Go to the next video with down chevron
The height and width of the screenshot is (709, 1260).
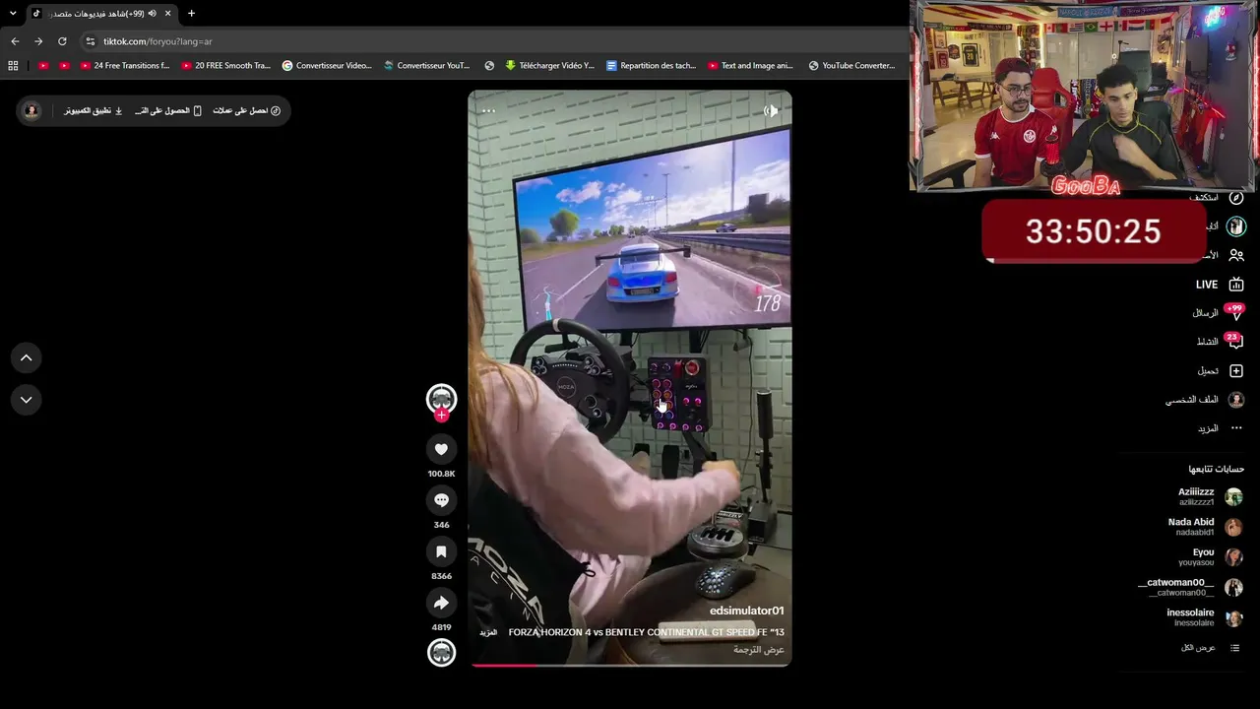tap(27, 400)
